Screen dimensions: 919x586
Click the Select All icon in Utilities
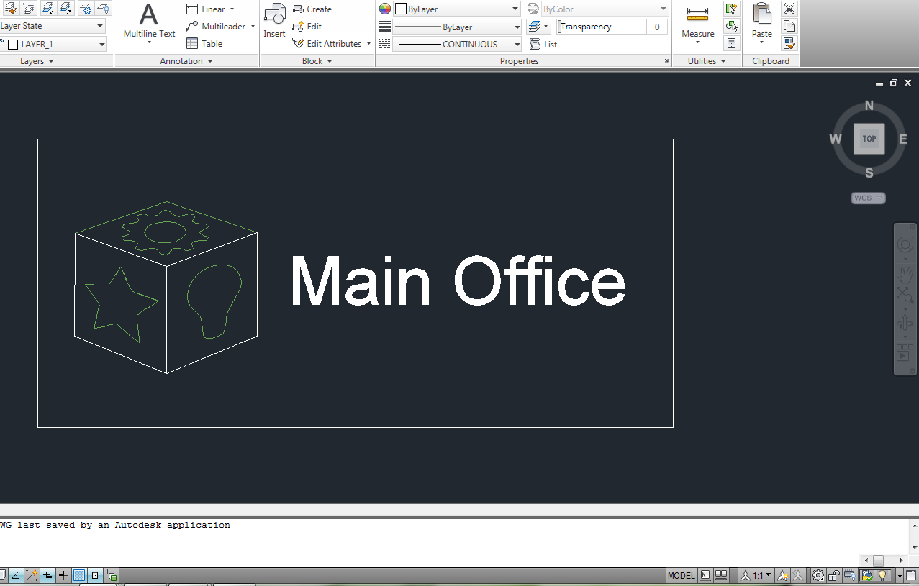(732, 26)
